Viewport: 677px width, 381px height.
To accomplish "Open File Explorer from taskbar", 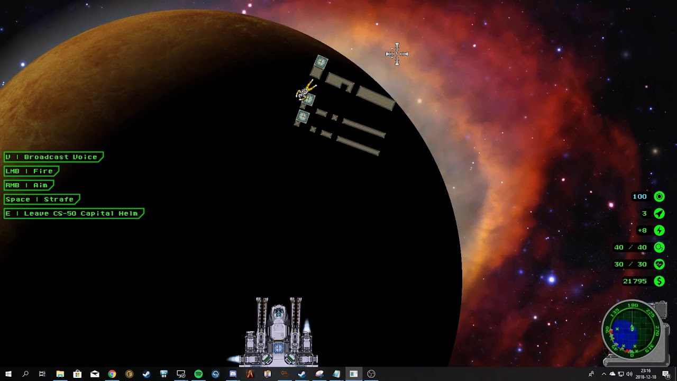I will tap(60, 374).
